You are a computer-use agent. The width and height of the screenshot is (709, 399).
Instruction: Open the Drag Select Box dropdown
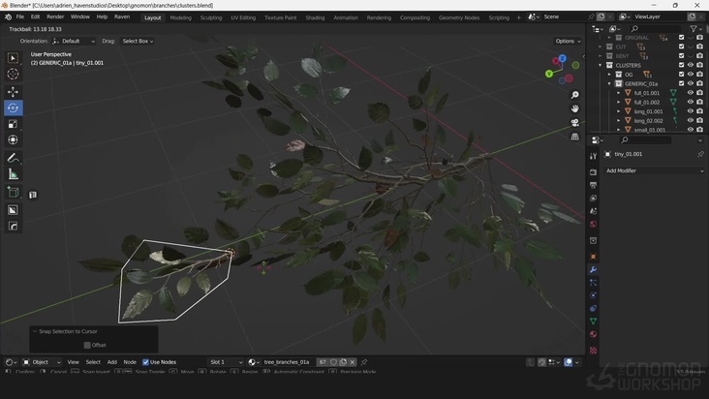138,41
